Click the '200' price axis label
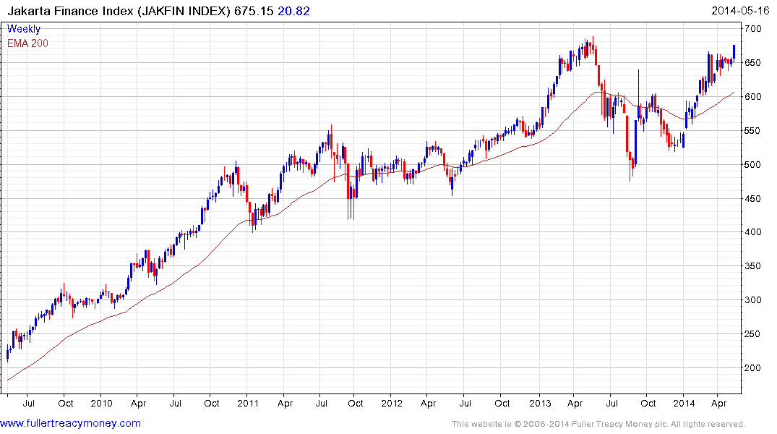Viewport: 777px width, 434px height. click(752, 368)
